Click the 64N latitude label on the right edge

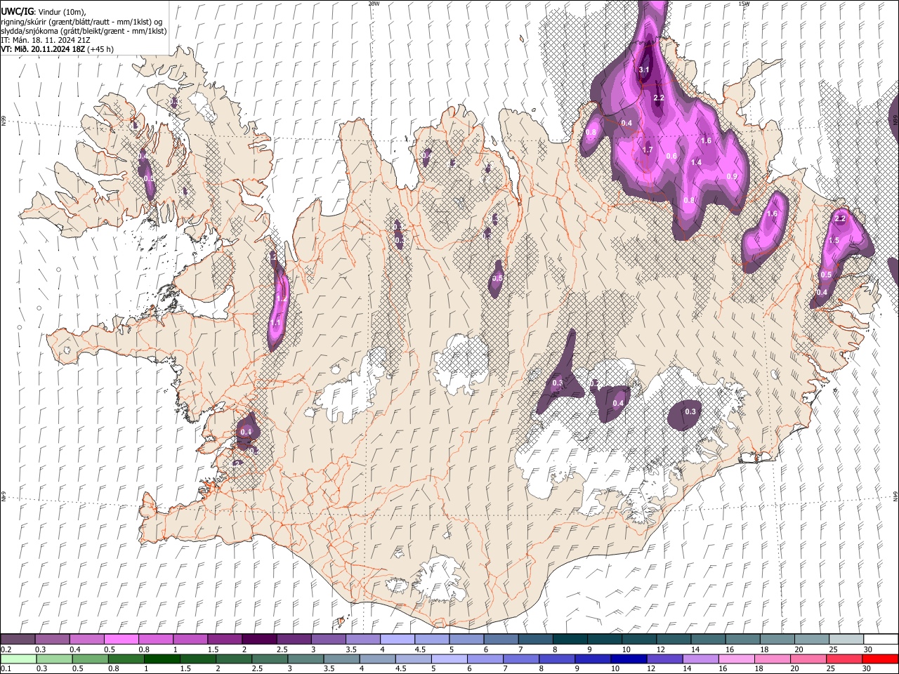click(895, 496)
